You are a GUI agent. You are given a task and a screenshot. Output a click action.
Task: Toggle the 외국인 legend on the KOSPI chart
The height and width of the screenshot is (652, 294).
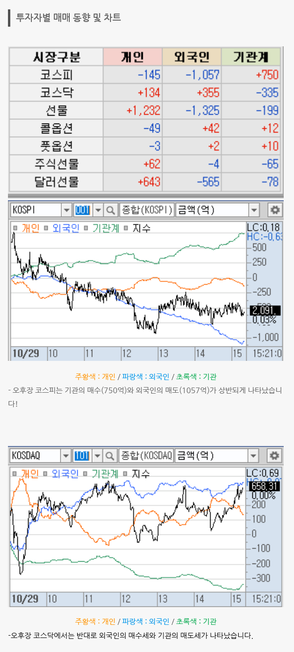click(62, 228)
